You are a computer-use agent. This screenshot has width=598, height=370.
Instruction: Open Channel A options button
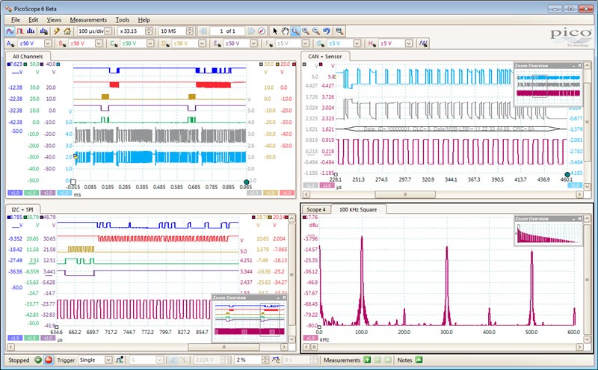(x=9, y=43)
